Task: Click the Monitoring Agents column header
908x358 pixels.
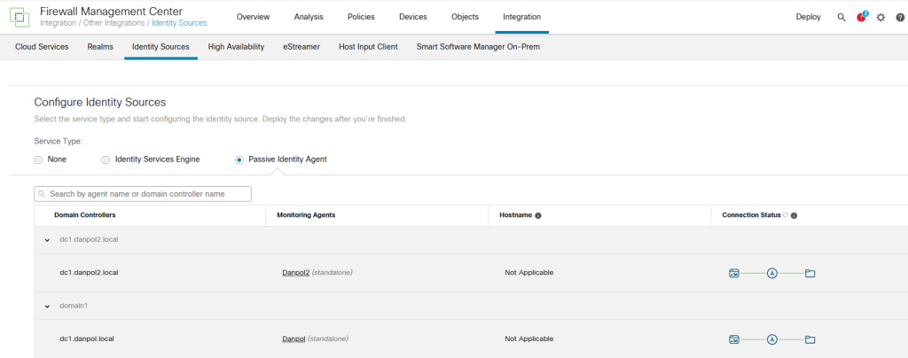Action: coord(306,215)
